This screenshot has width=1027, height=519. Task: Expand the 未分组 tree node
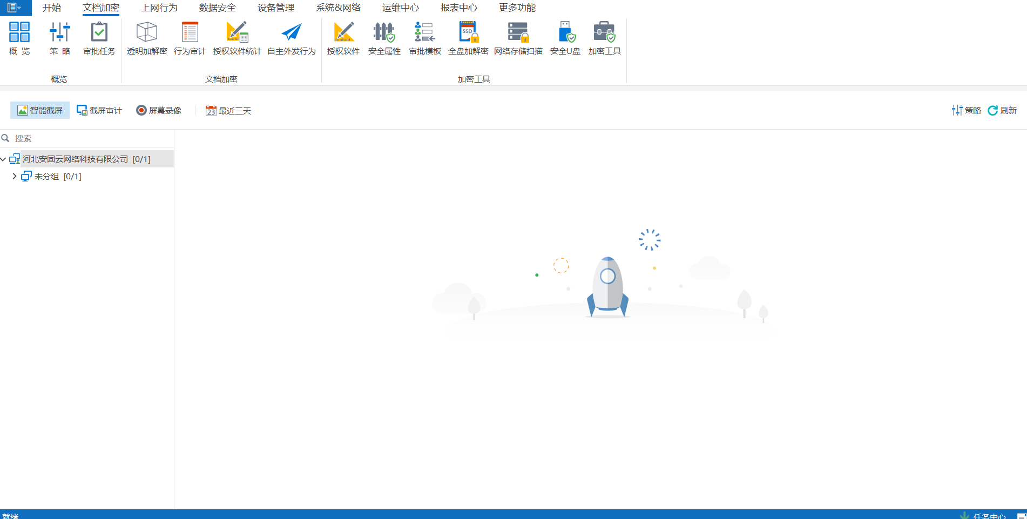click(x=14, y=177)
